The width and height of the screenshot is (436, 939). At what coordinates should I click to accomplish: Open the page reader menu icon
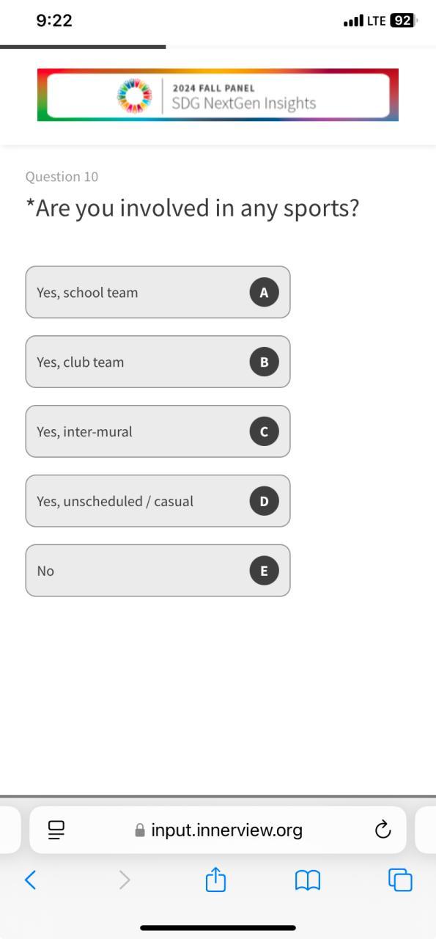(56, 830)
